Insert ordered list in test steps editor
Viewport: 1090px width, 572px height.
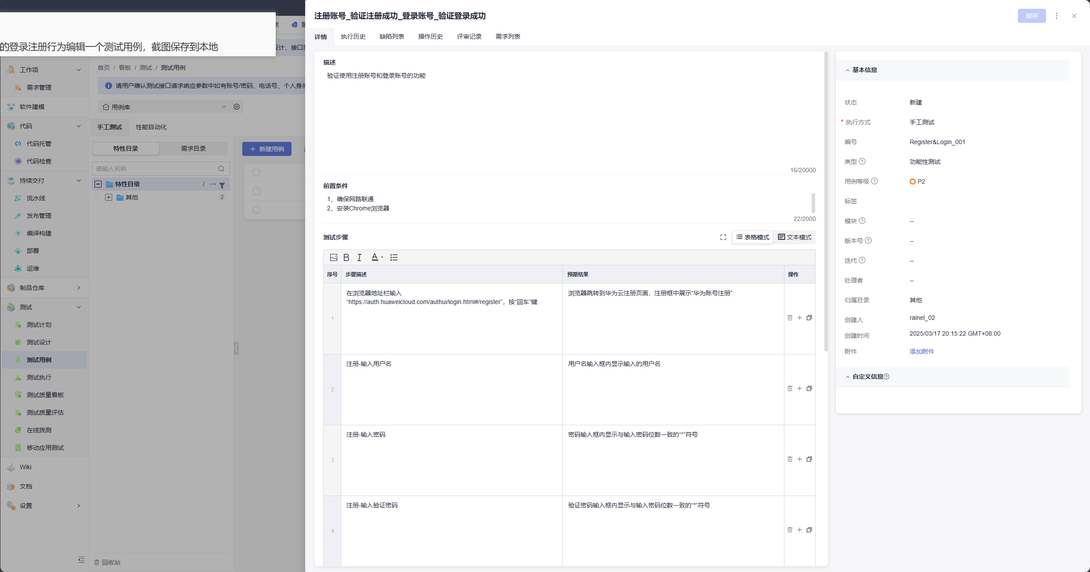pyautogui.click(x=394, y=257)
